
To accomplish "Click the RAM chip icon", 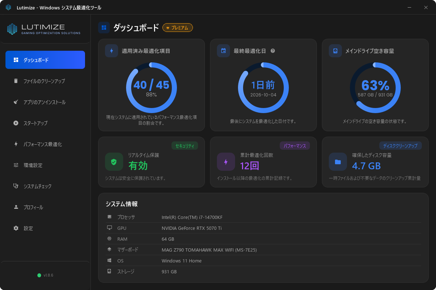I will (x=109, y=239).
